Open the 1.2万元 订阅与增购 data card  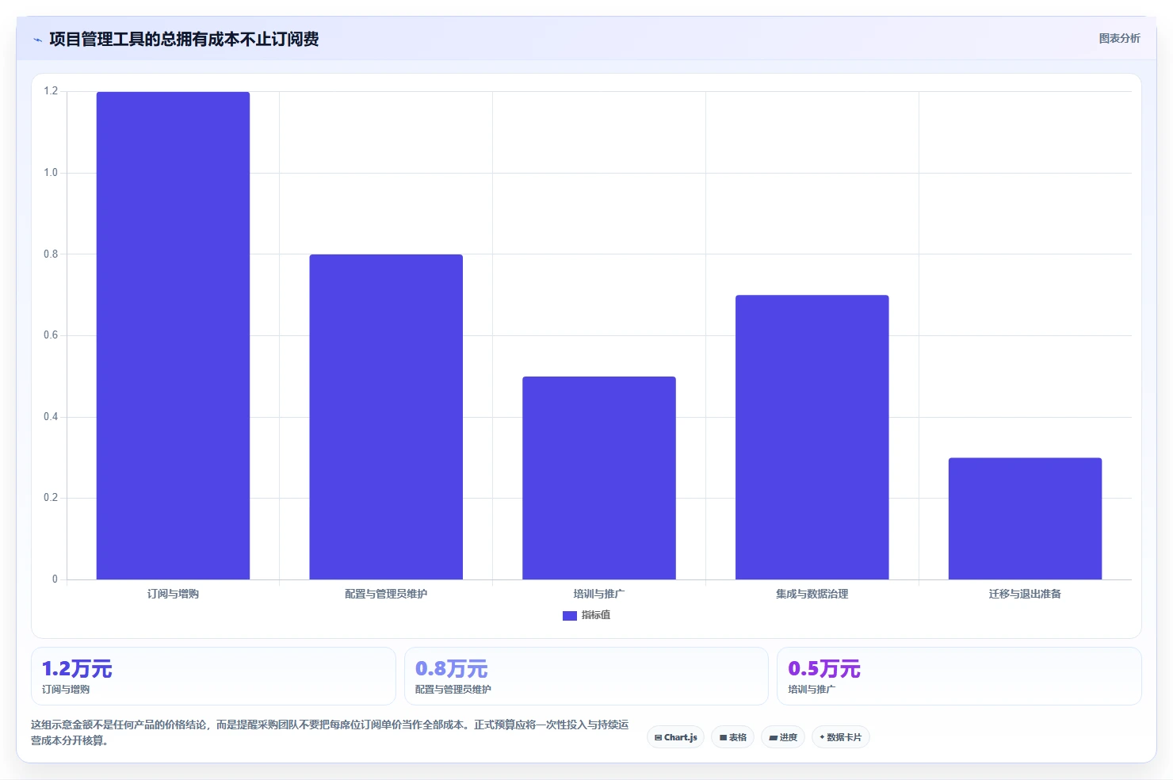click(213, 676)
